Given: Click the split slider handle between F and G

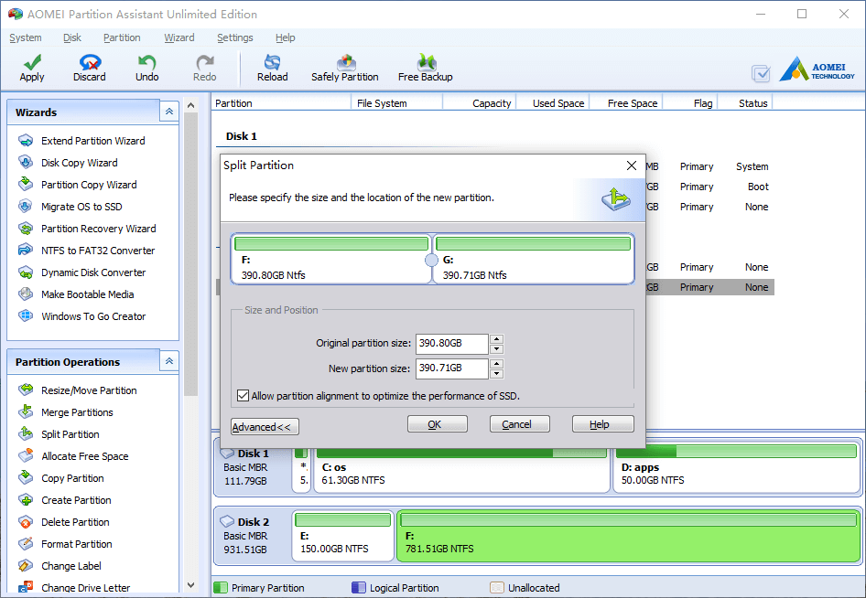Looking at the screenshot, I should pyautogui.click(x=431, y=261).
